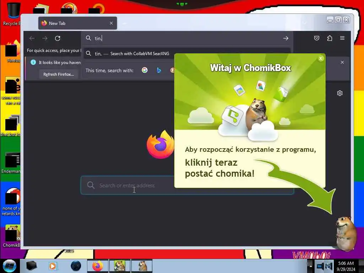This screenshot has height=273, width=364.
Task: Click the dark globe taskbar icon
Action: click(x=76, y=266)
